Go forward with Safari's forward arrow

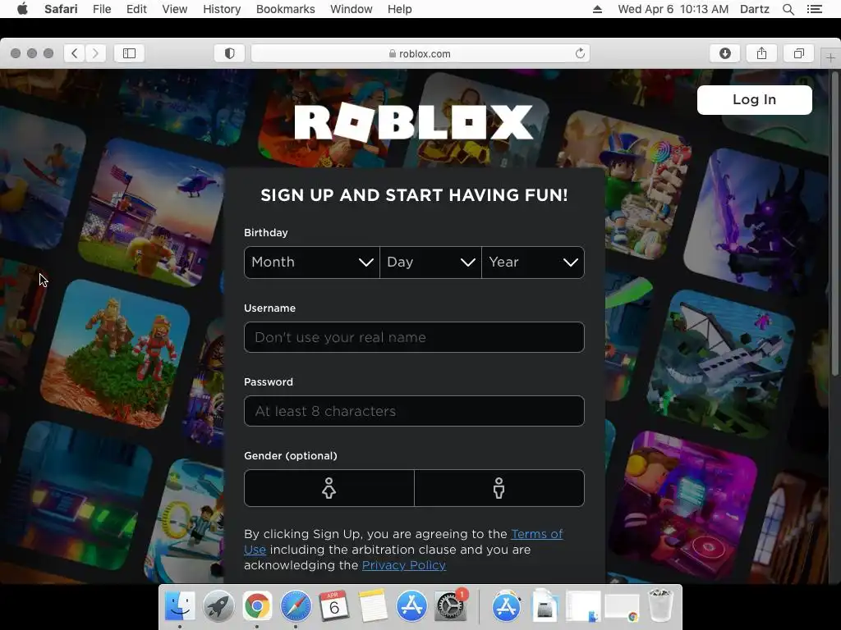tap(95, 53)
